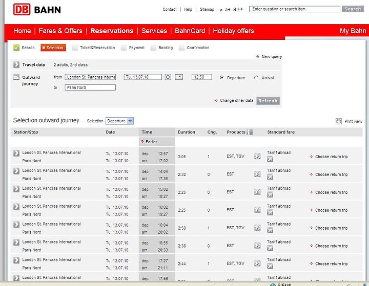
Task: Choose return trip for 16:55 departure
Action: coord(329,246)
